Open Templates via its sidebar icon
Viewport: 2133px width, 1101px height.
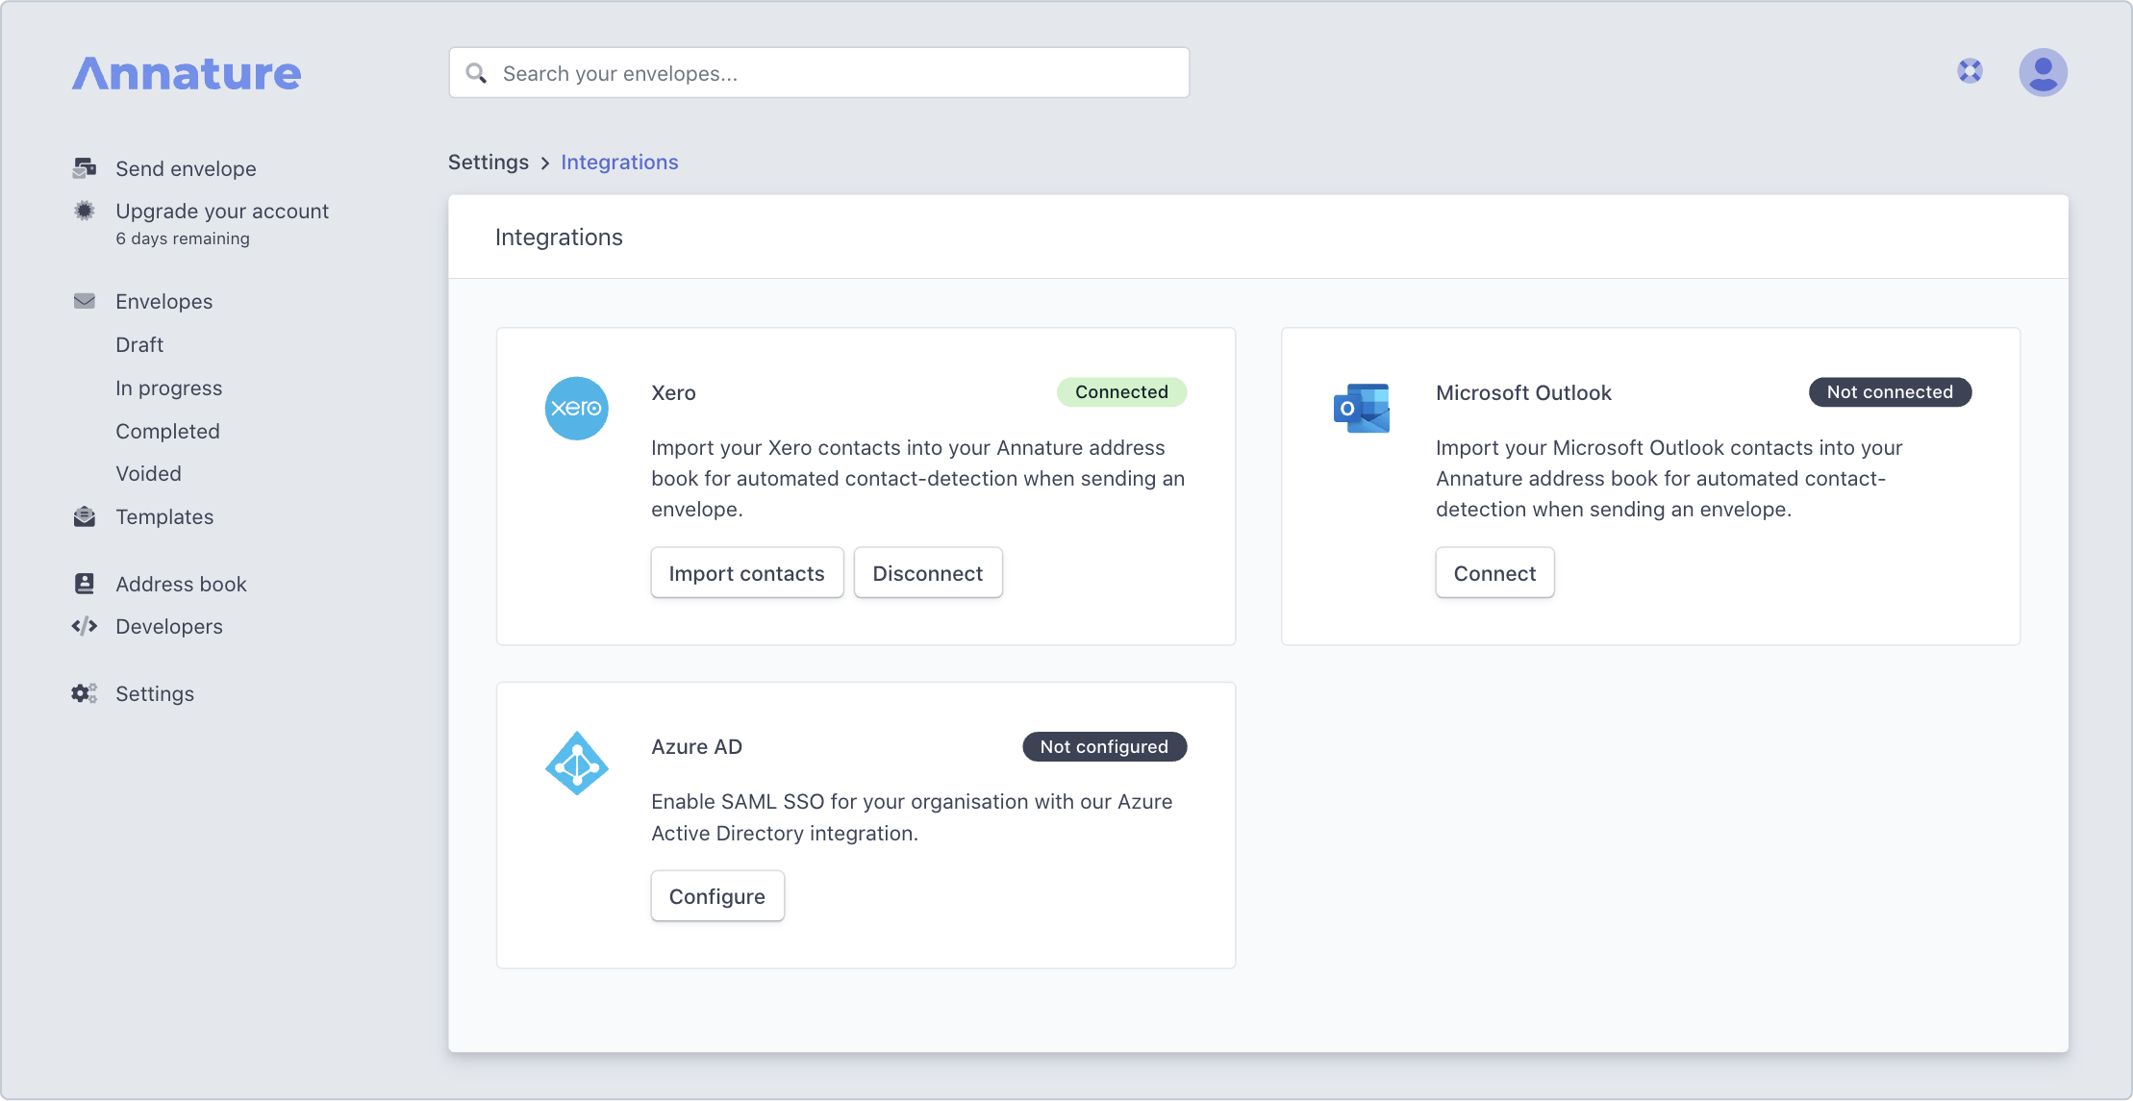pos(85,516)
